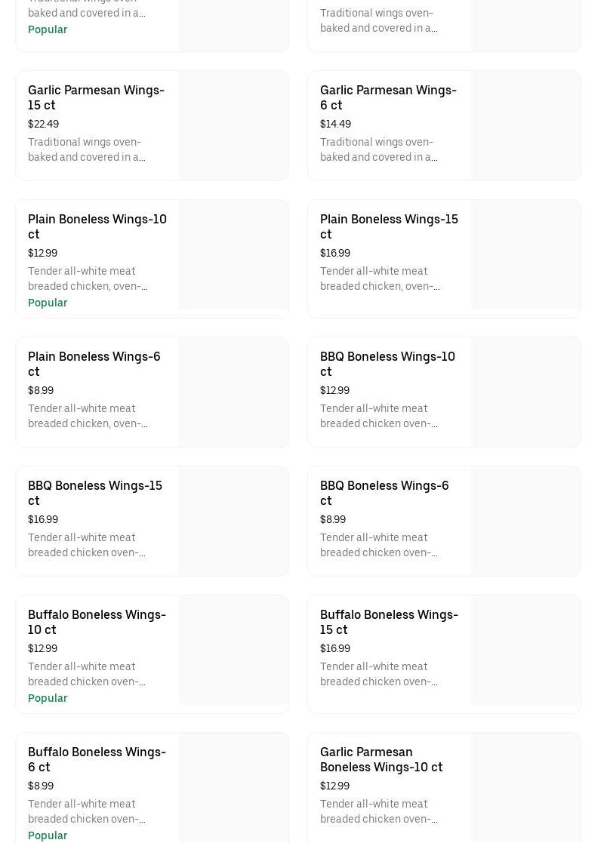Pick the BBQ Boneless Wings-15 ct title
The image size is (607, 843).
[95, 493]
